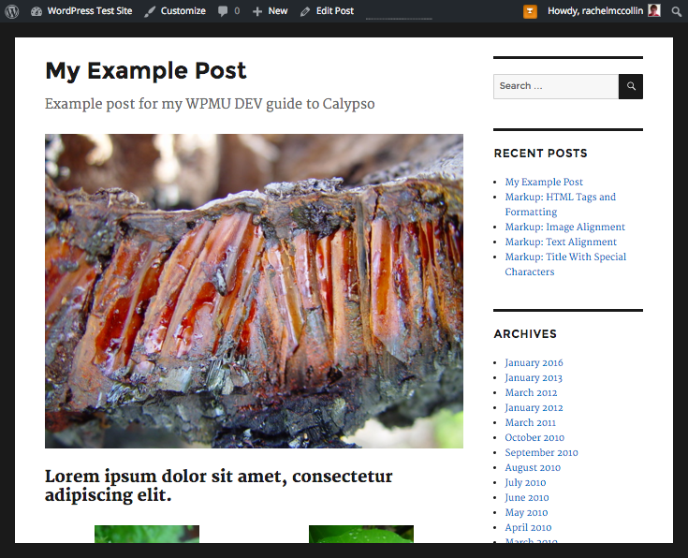
Task: Open Markup: Title With Special Characters
Action: click(565, 264)
